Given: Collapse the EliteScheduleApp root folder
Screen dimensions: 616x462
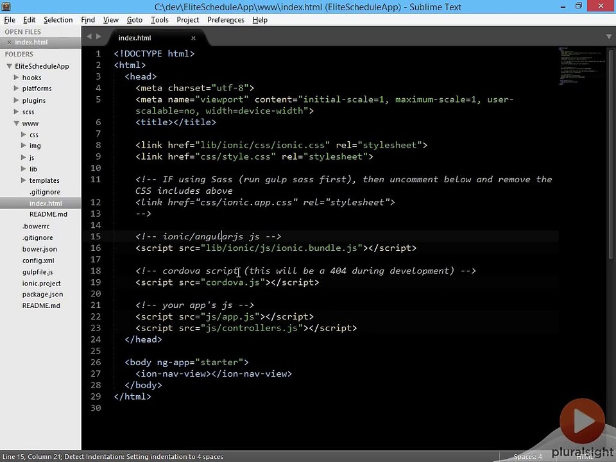Looking at the screenshot, I should pos(10,66).
